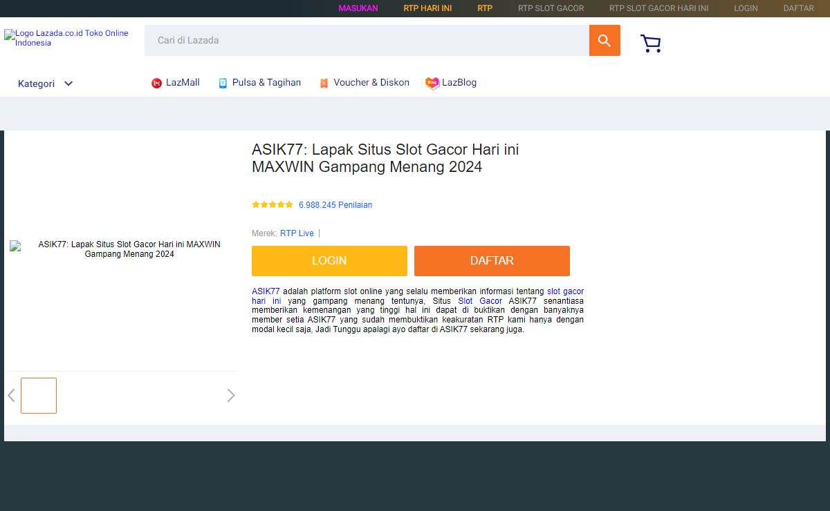This screenshot has height=511, width=830.
Task: Click next thumbnail arrow in gallery
Action: click(231, 396)
